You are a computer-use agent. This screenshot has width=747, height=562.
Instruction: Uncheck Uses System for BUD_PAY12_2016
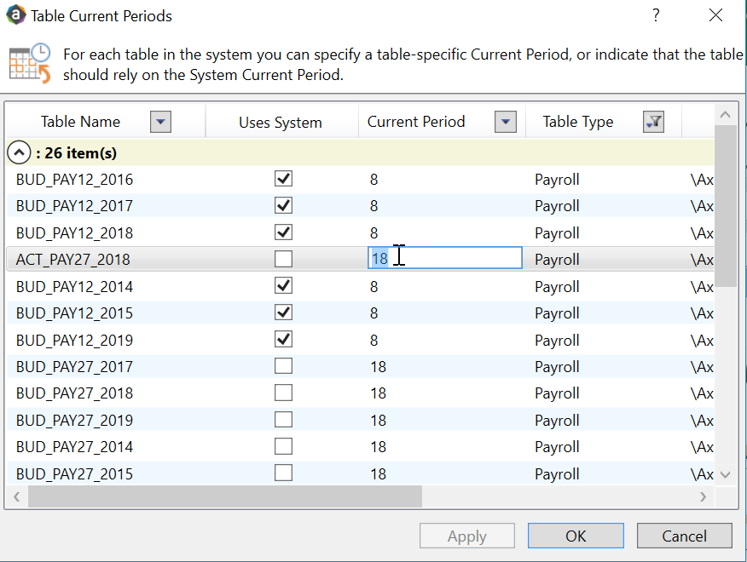click(x=283, y=179)
